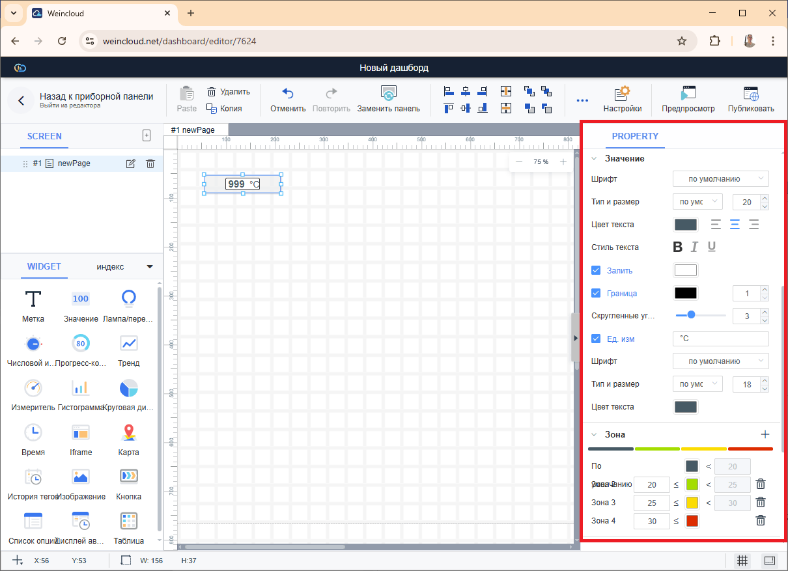Add a new zone with plus icon
The width and height of the screenshot is (788, 571).
765,434
